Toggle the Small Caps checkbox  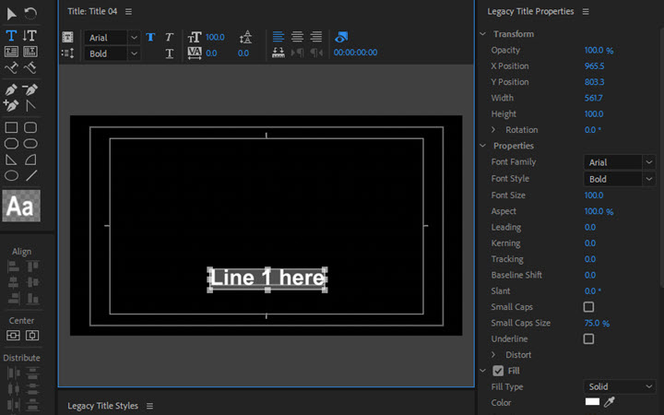click(x=588, y=307)
